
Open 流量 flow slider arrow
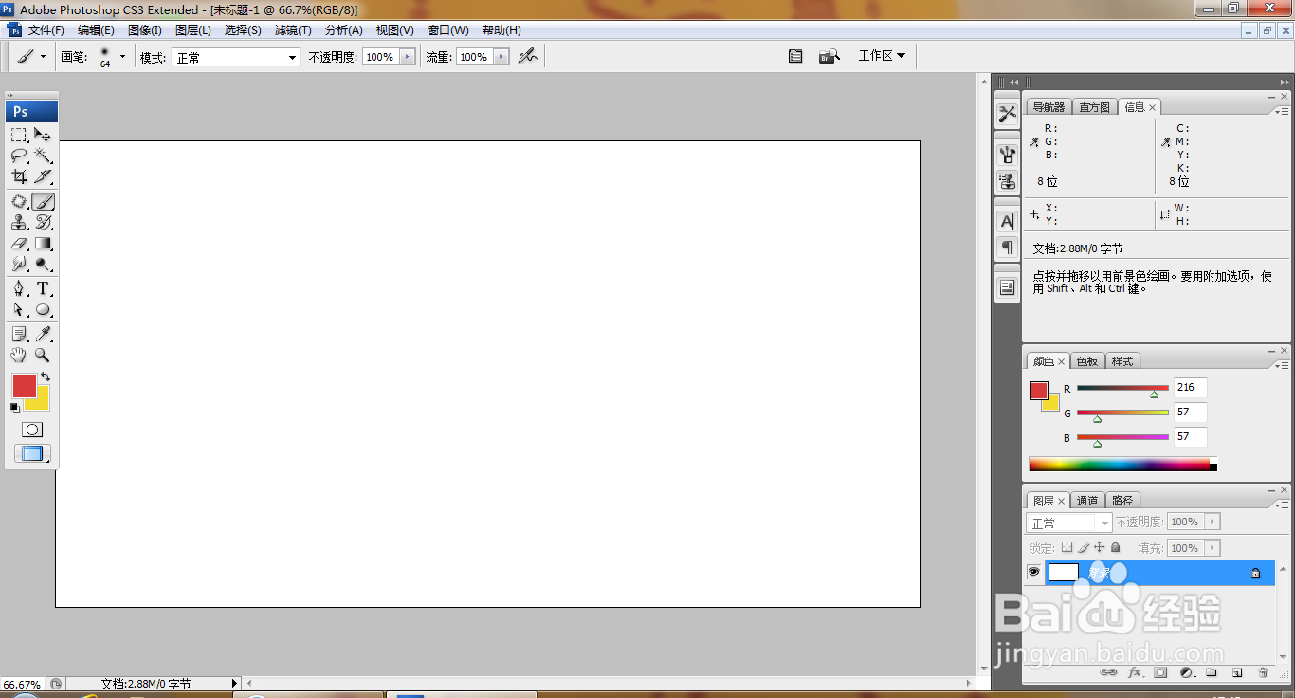pos(502,57)
